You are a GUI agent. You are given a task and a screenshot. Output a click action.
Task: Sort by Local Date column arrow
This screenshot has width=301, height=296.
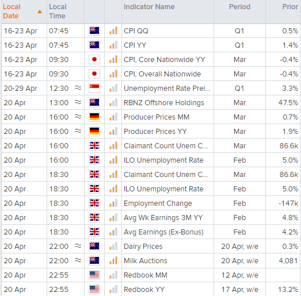tap(40, 11)
